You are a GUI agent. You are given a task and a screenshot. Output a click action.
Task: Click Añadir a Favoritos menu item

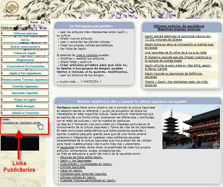pyautogui.click(x=25, y=113)
